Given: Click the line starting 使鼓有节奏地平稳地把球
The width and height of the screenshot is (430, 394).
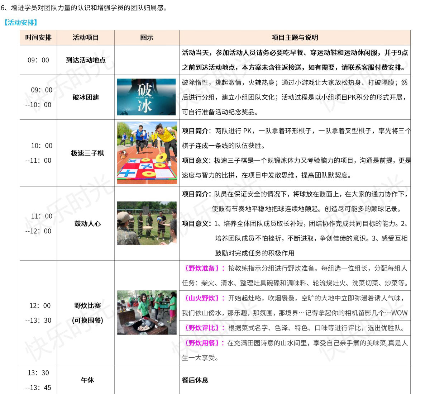Looking at the screenshot, I should pos(306,209).
